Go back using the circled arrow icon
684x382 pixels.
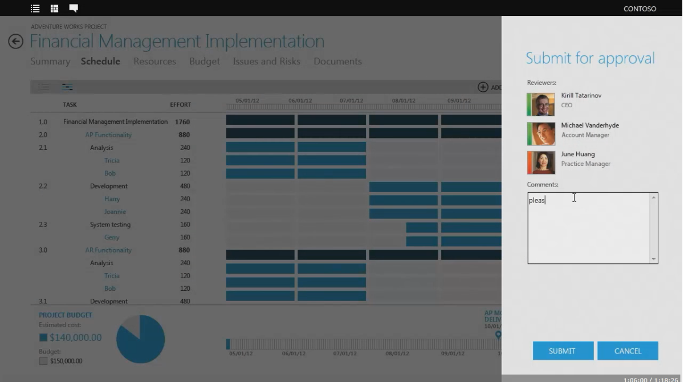(16, 41)
